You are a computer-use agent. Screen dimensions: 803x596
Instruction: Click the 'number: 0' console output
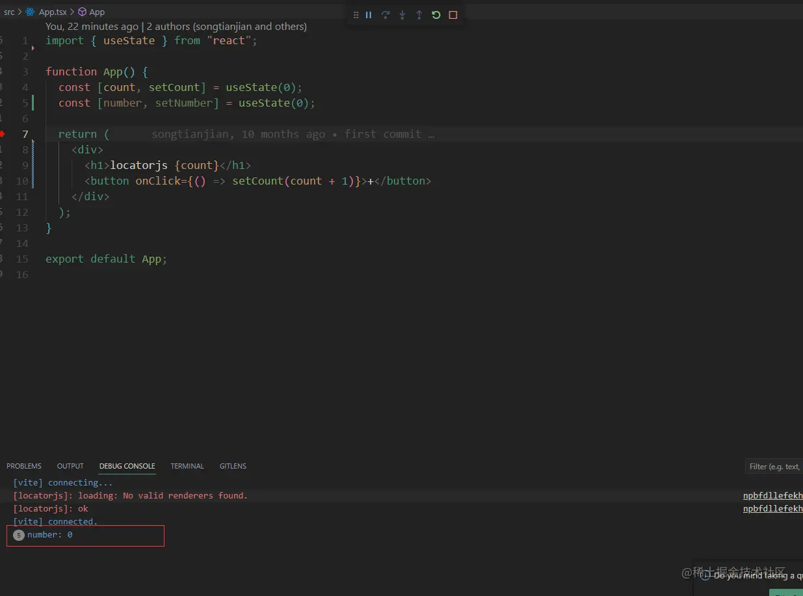(x=50, y=535)
